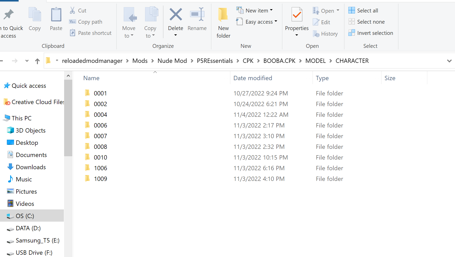Click the CHARACTER breadcrumb segment

(x=352, y=61)
